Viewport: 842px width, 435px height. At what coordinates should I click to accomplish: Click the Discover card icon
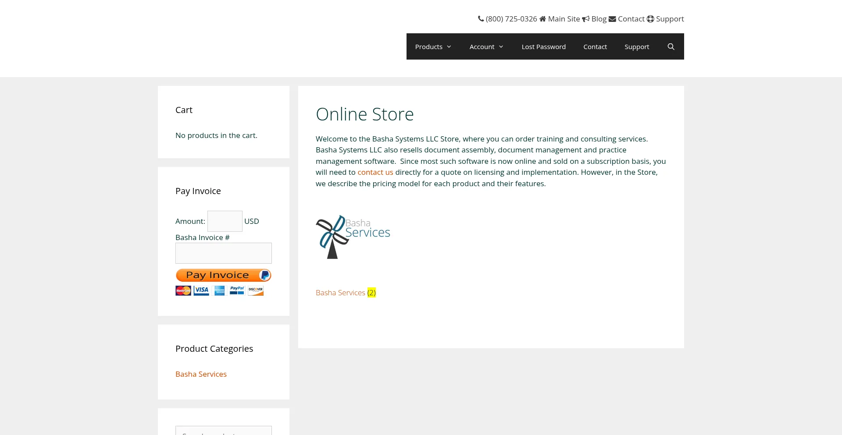pos(256,290)
